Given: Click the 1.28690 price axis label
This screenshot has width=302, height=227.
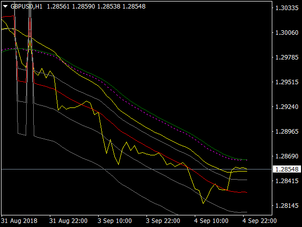Looking at the screenshot, I should 287,156.
